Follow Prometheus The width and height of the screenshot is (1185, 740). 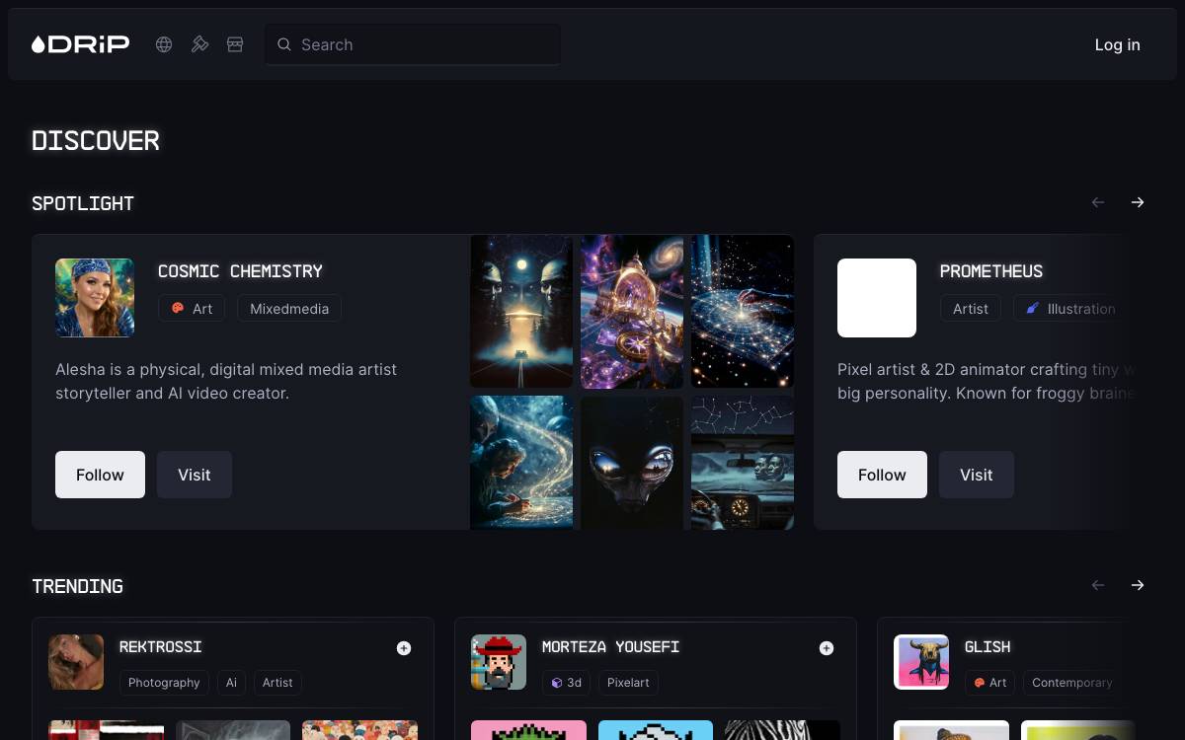point(882,475)
